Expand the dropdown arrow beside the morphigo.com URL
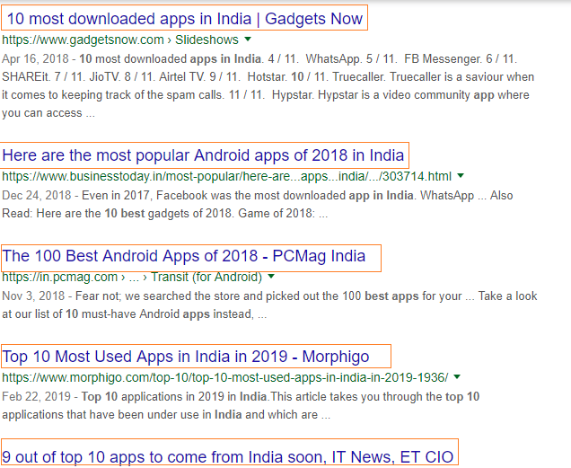This screenshot has height=468, width=571. [x=458, y=377]
